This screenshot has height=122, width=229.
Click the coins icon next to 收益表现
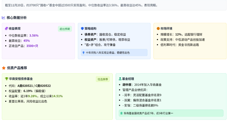(x=6, y=29)
